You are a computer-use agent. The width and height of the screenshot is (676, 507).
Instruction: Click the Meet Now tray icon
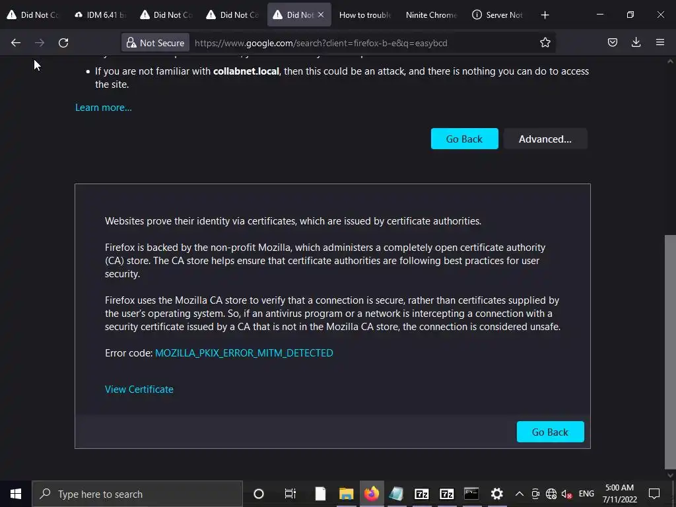click(x=535, y=494)
